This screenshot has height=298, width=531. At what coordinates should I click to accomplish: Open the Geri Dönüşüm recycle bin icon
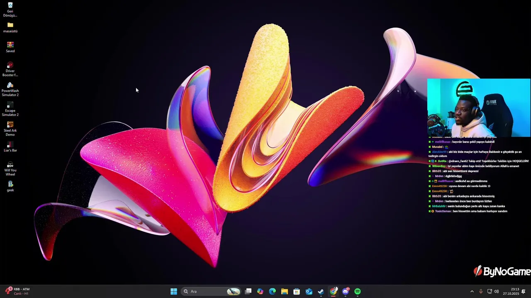pyautogui.click(x=10, y=10)
